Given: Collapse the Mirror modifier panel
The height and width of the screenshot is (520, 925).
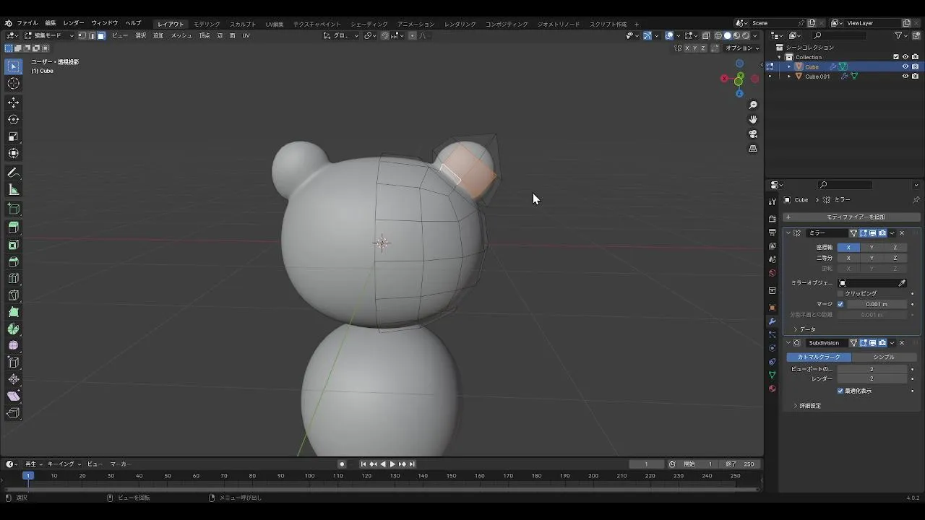Looking at the screenshot, I should point(788,233).
